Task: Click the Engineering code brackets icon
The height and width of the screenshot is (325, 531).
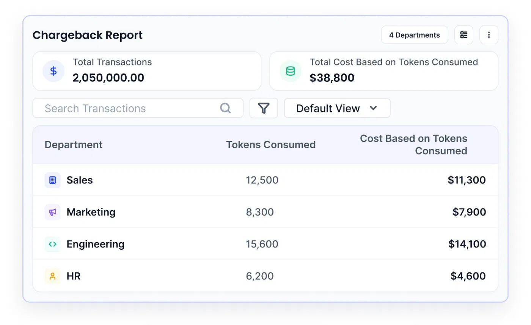Action: 52,244
